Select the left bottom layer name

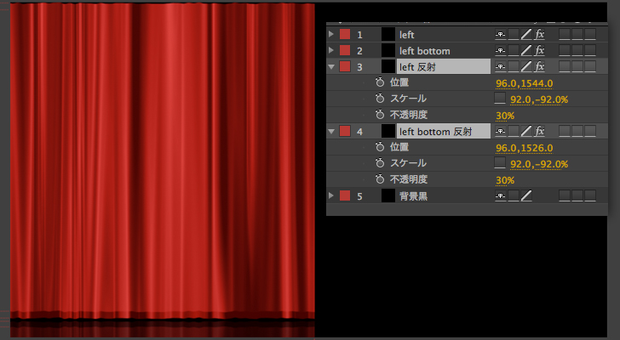coord(424,51)
